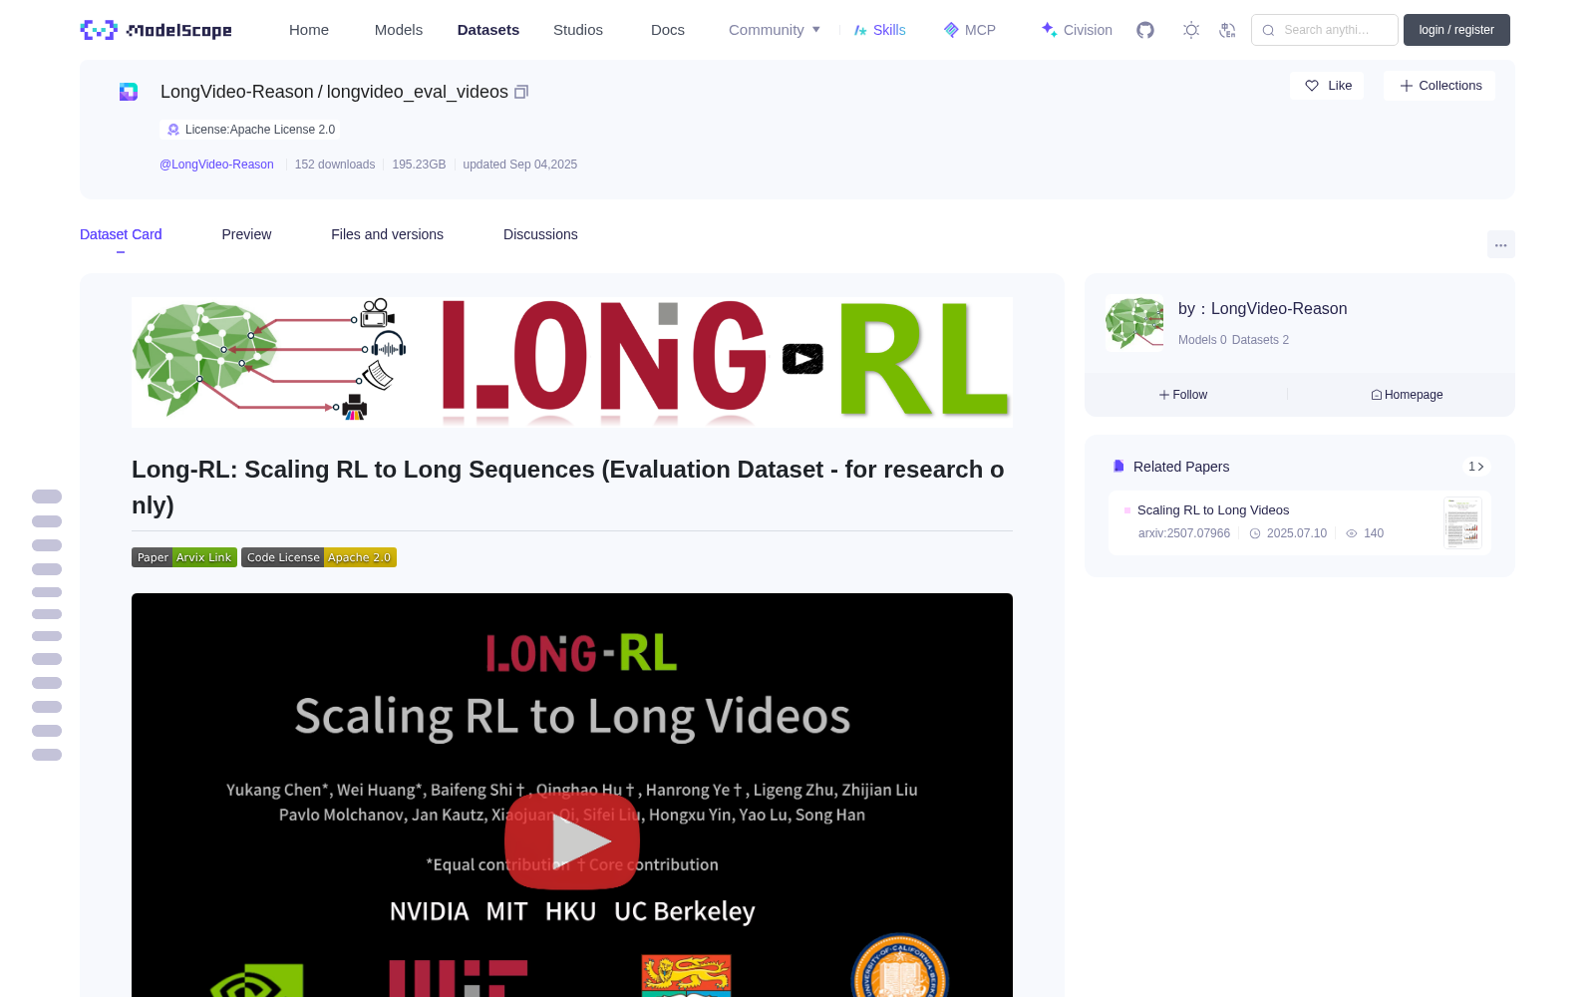Click the updated Sep 04,2025 text

click(519, 165)
